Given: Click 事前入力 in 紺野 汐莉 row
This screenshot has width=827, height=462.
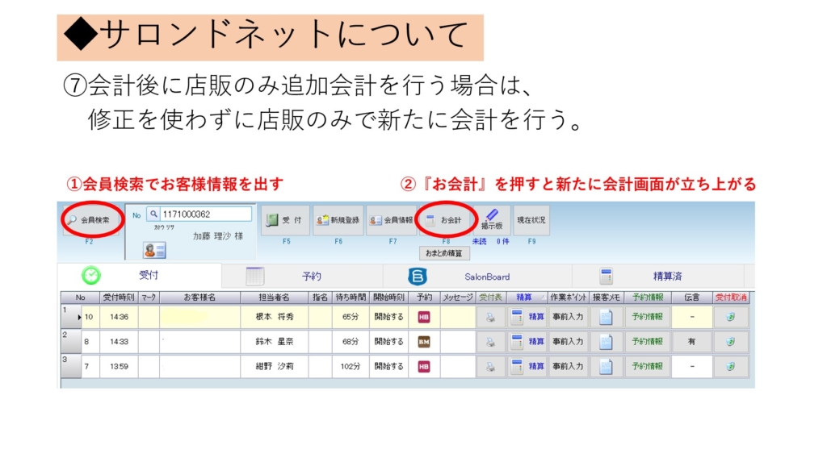Looking at the screenshot, I should click(568, 367).
